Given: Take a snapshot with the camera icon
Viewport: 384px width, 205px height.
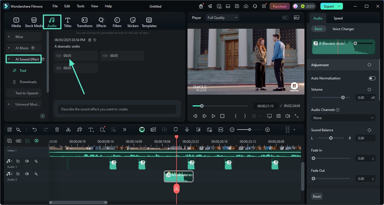Looking at the screenshot, I should point(279,116).
